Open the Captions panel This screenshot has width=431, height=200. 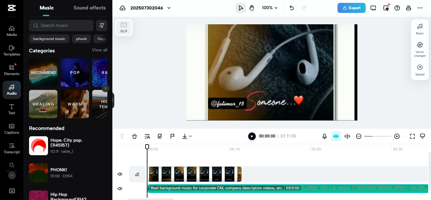[x=11, y=129]
